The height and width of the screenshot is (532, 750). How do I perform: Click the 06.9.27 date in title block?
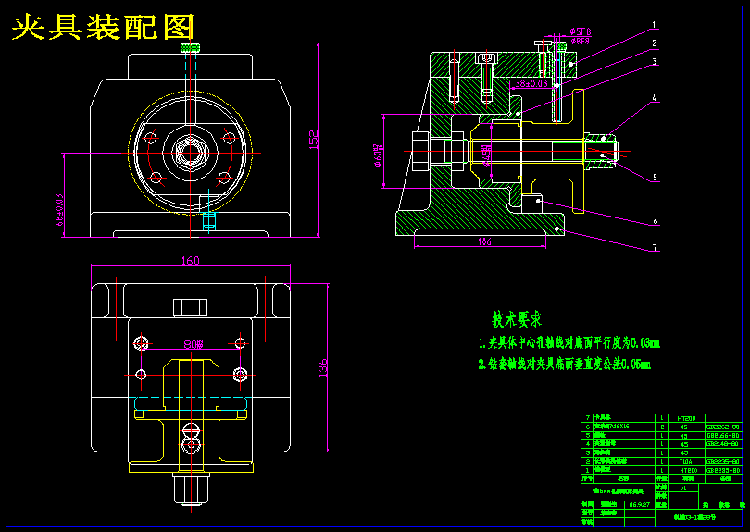pos(639,505)
